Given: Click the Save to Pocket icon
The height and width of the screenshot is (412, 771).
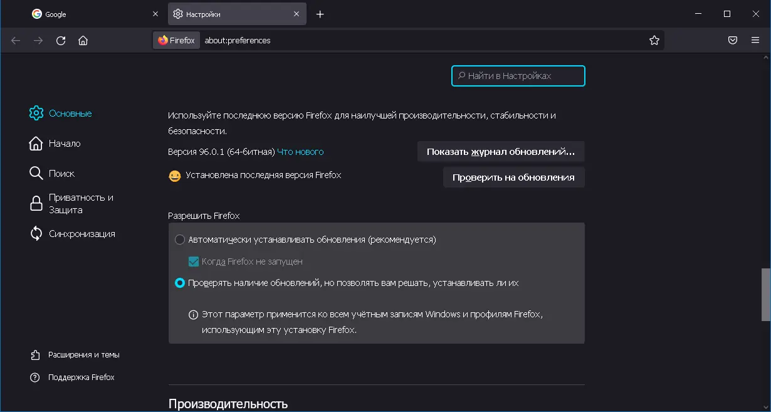Looking at the screenshot, I should click(x=732, y=40).
